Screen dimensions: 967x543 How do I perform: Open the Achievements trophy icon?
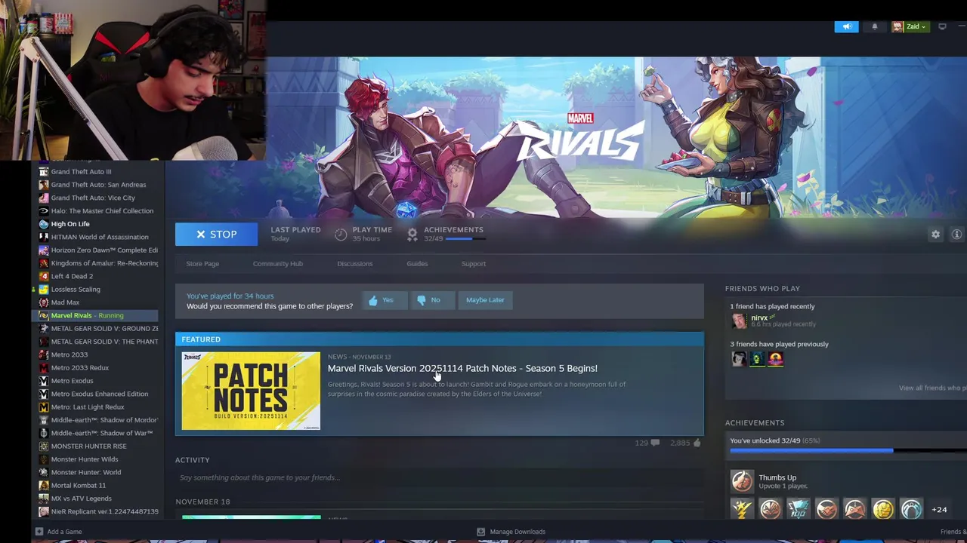(412, 235)
